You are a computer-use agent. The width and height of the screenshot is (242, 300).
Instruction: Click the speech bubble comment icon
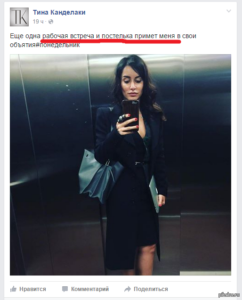[x=65, y=289]
